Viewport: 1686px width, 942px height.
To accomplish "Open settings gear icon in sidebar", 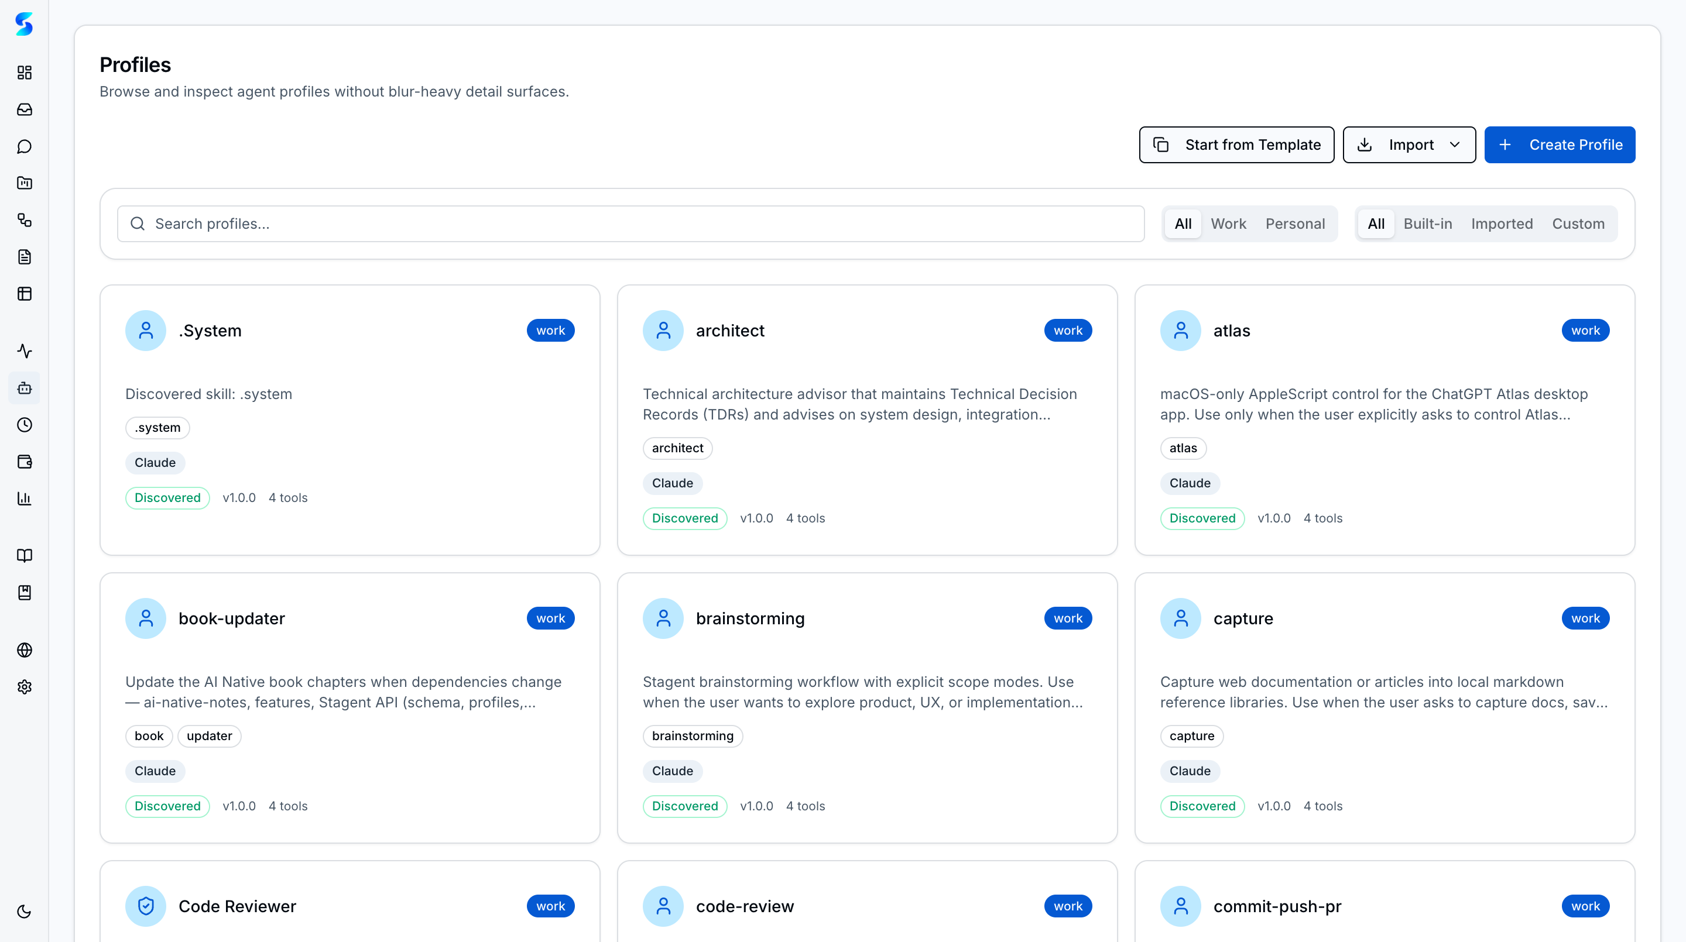I will pos(24,687).
